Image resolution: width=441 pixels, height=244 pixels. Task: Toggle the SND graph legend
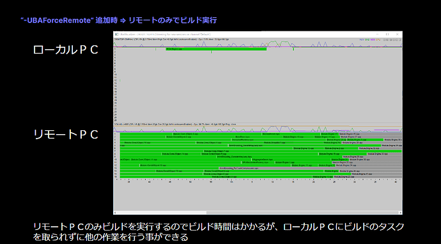coord(367,40)
